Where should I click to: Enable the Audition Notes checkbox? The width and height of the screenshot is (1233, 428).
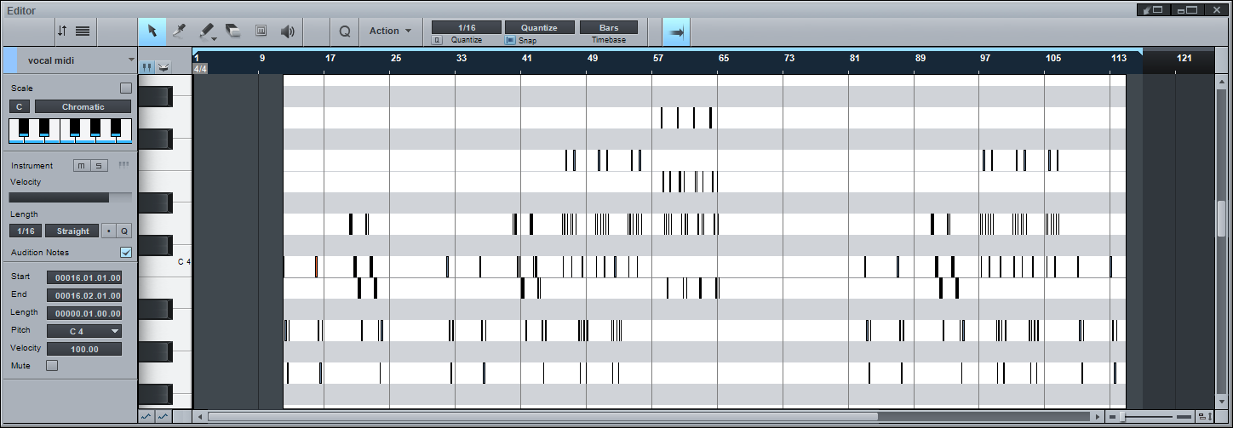(126, 253)
